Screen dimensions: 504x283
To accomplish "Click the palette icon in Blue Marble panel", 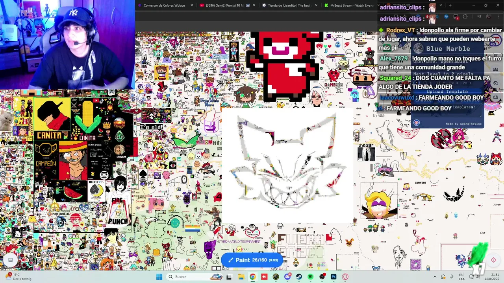I will point(416,123).
